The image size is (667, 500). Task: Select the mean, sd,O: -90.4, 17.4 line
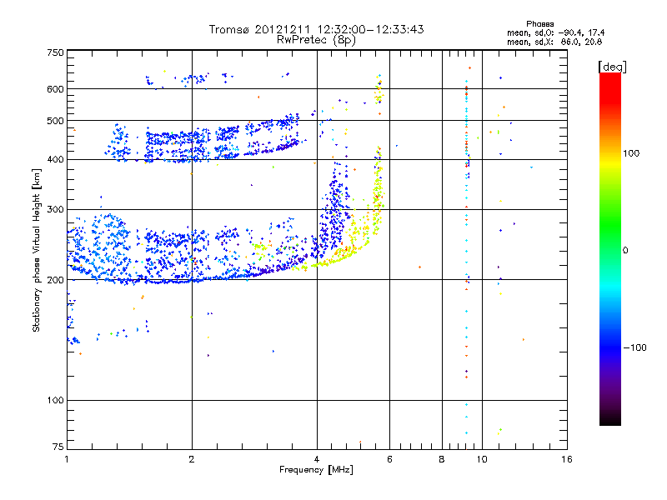coord(555,32)
